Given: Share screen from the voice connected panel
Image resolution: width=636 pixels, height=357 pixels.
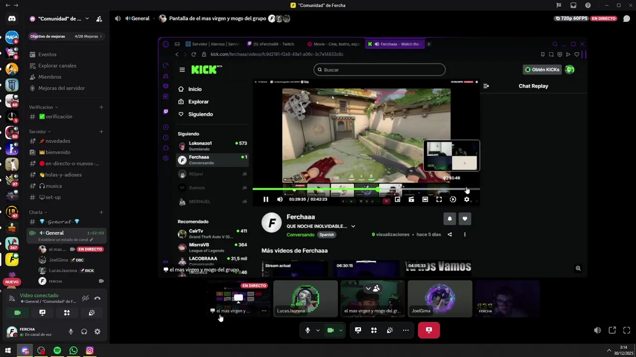Looking at the screenshot, I should point(42,313).
